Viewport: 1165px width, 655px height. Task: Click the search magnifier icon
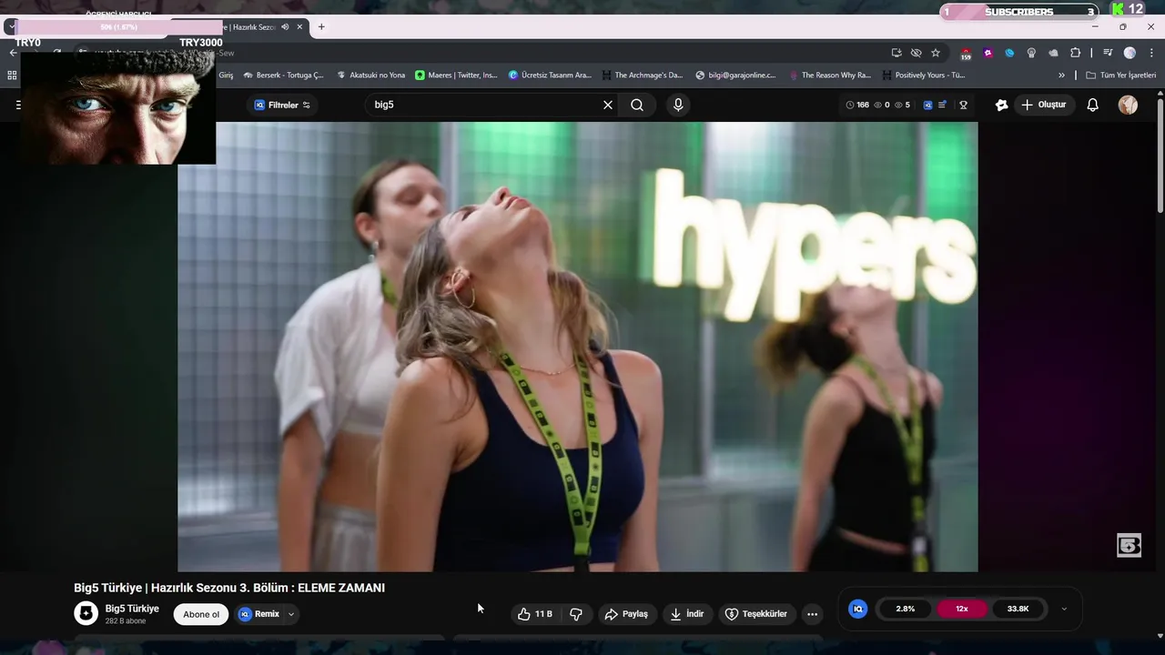pos(637,105)
